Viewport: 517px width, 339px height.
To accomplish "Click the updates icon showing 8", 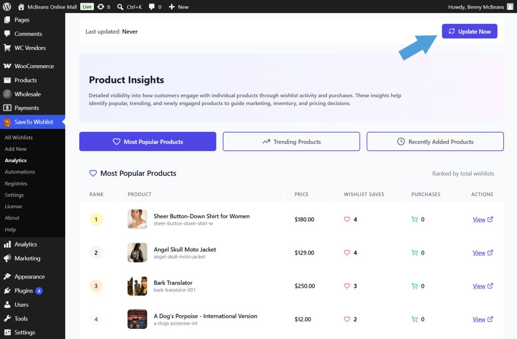I will 100,7.
